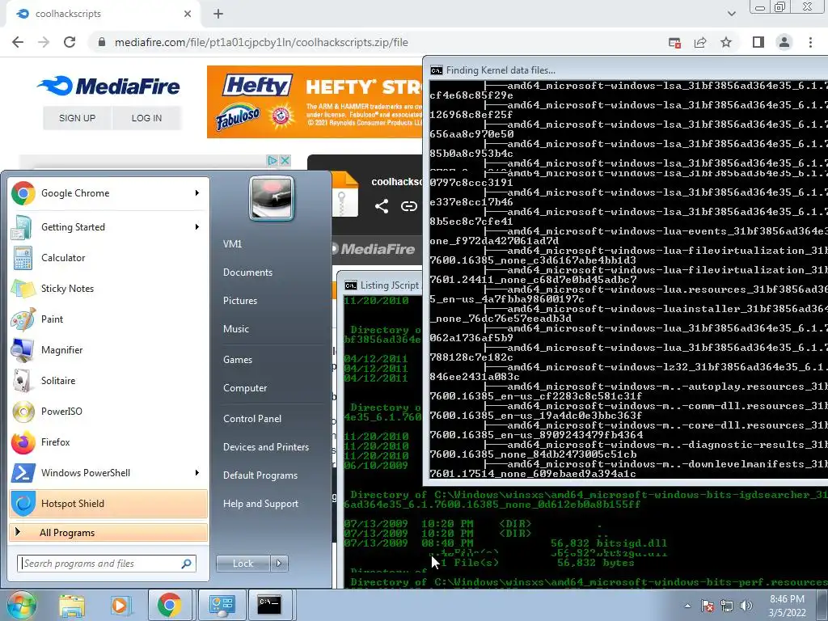Open the VM1 user folder
Image resolution: width=828 pixels, height=621 pixels.
click(232, 244)
